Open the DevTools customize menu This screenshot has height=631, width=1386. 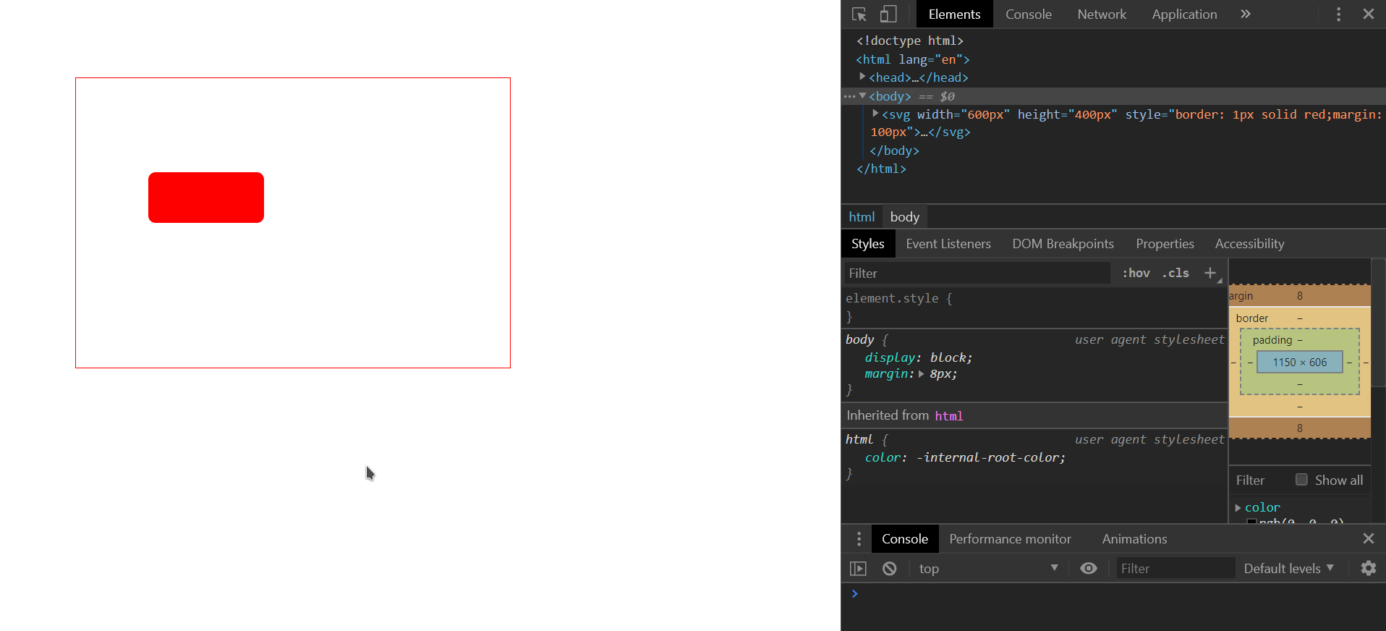point(1338,14)
